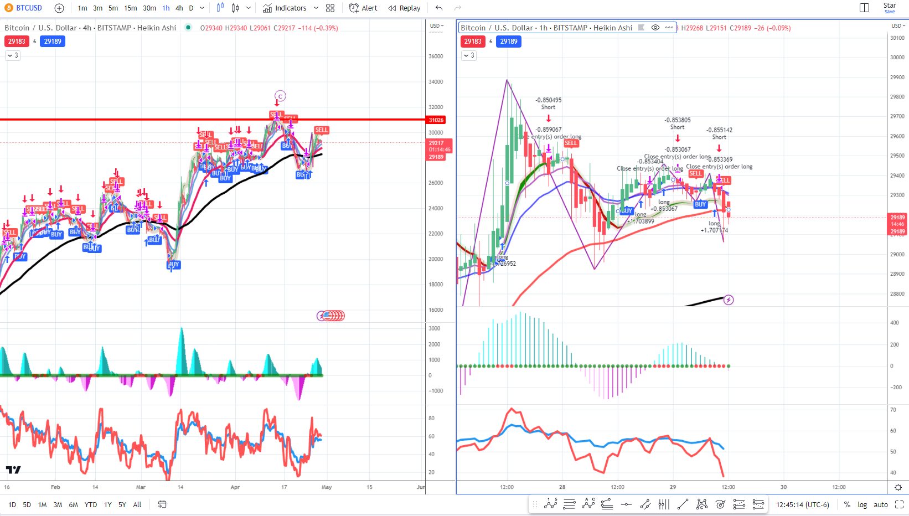Select the bars chart style icon
This screenshot has width=909, height=516.
click(220, 8)
